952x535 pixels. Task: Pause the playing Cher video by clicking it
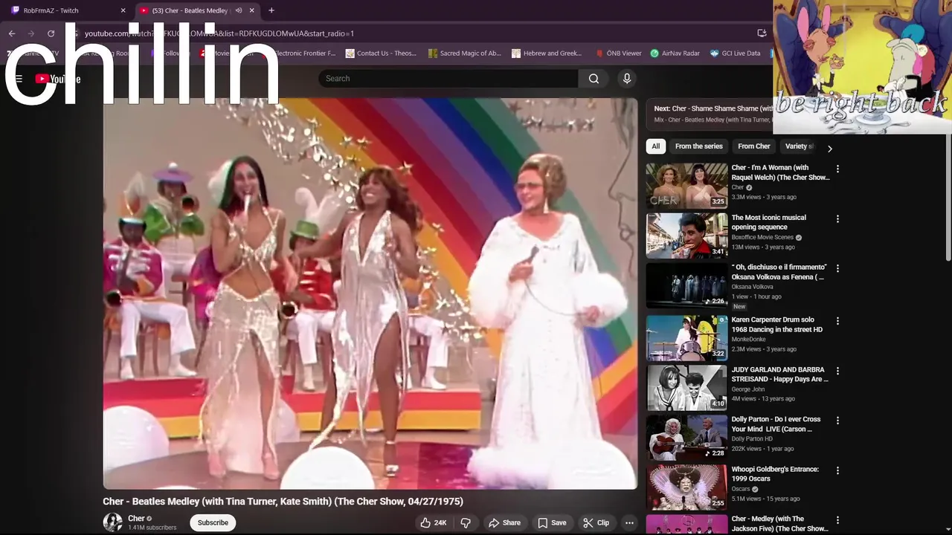370,294
